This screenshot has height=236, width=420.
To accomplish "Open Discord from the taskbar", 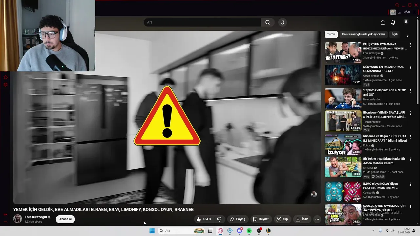I will click(x=240, y=231).
